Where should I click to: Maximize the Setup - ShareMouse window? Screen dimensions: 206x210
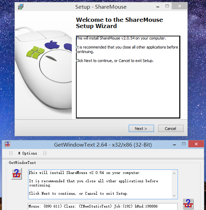coord(167,6)
